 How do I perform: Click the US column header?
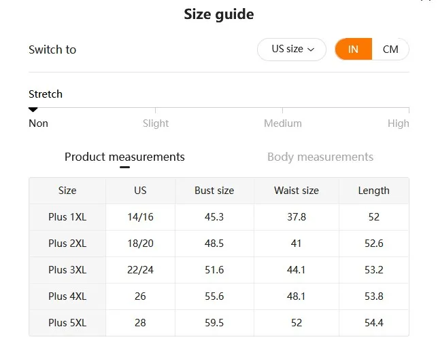point(140,191)
